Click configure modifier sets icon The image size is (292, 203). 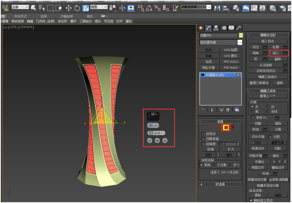(x=237, y=110)
